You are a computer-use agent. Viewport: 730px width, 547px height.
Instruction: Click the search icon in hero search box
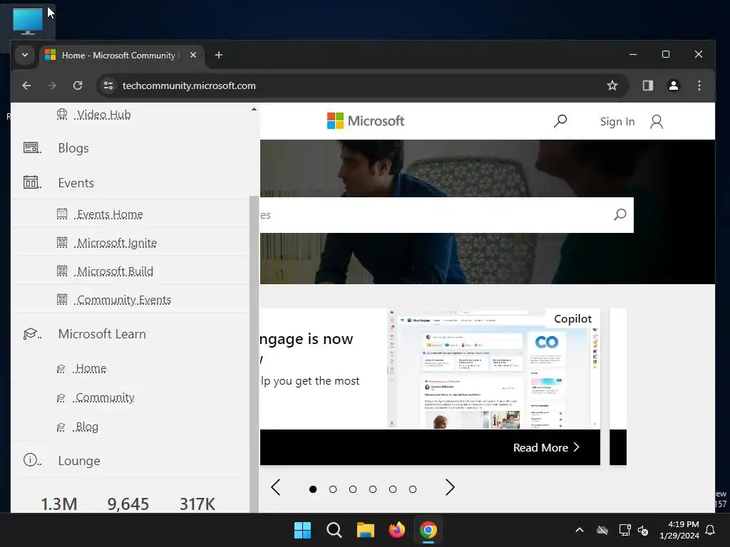pos(620,214)
